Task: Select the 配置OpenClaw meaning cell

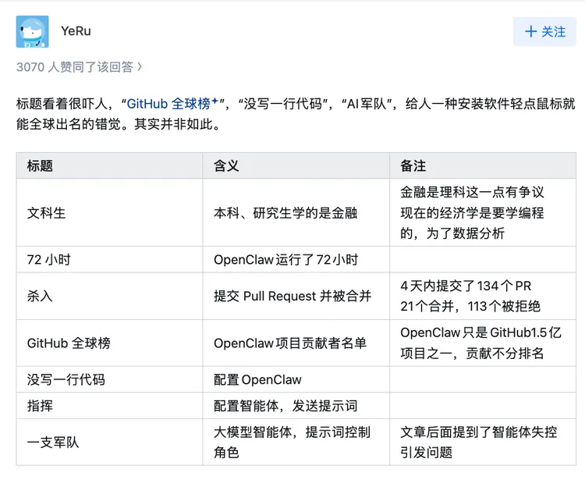Action: 257,379
